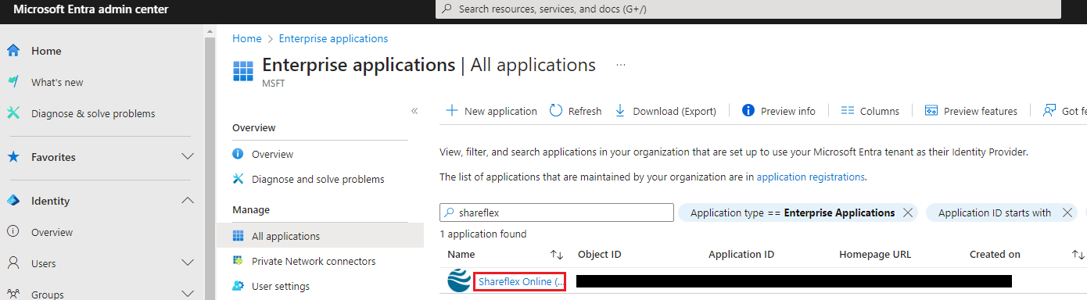Click the Object ID column header
The image size is (1087, 300).
(600, 255)
